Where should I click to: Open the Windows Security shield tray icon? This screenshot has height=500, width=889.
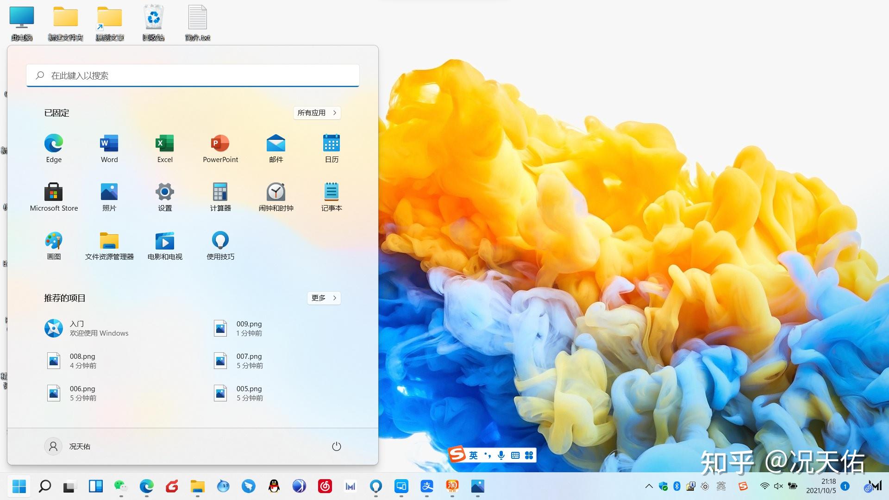663,486
